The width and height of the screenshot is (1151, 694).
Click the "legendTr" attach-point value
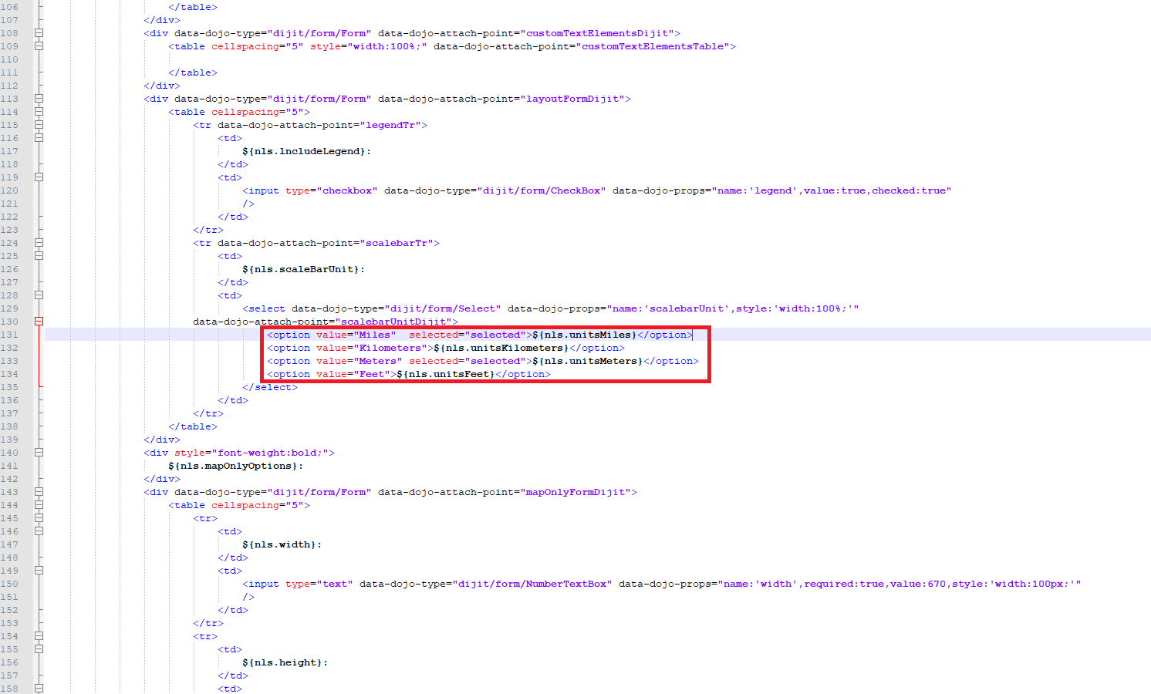click(390, 125)
